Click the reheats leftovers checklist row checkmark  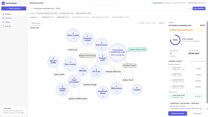coord(171,81)
